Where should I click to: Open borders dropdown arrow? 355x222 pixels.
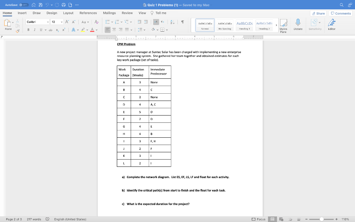(x=167, y=30)
